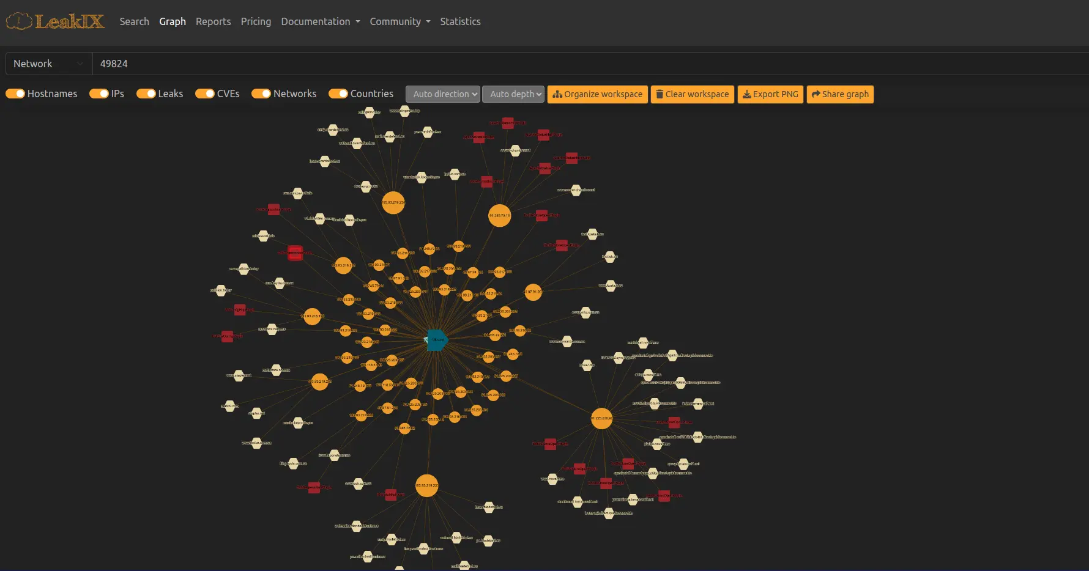Select the blue Ukraine country hexagon node
Viewport: 1089px width, 571px height.
click(x=437, y=341)
